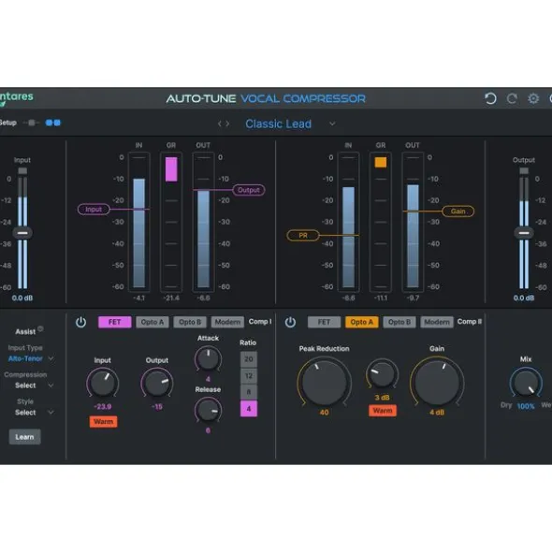Click the orange Gain marker
Image resolution: width=552 pixels, height=553 pixels.
click(458, 211)
